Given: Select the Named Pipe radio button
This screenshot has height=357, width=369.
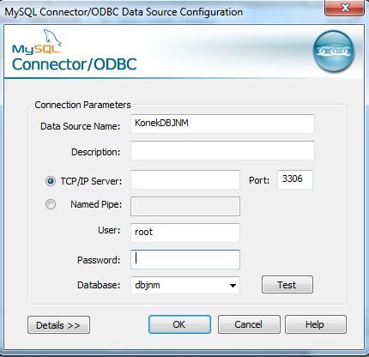Looking at the screenshot, I should [x=51, y=204].
